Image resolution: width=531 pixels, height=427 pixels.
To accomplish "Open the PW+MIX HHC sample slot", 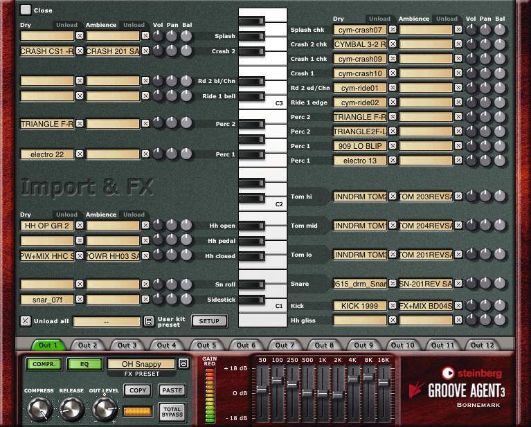I will click(47, 256).
